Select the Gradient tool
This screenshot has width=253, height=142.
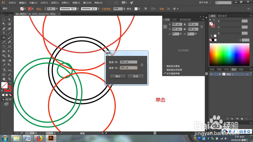(10, 61)
